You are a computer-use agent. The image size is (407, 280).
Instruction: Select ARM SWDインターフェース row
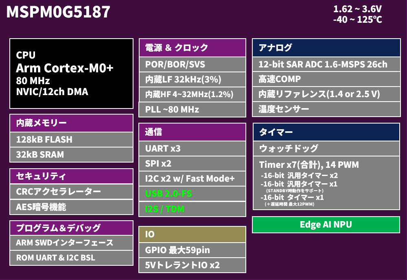pyautogui.click(x=71, y=243)
